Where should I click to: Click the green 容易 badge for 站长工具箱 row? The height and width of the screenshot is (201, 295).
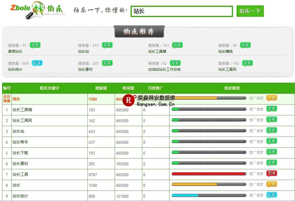tap(271, 109)
